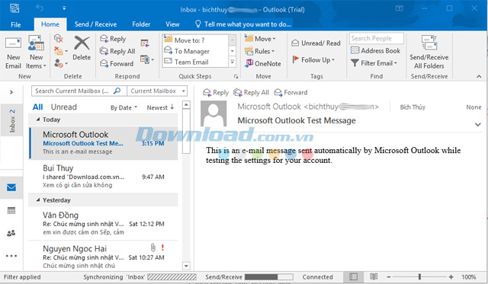Switch to the Send / Receive tab
Screen dimensions: 488x284
pos(95,24)
